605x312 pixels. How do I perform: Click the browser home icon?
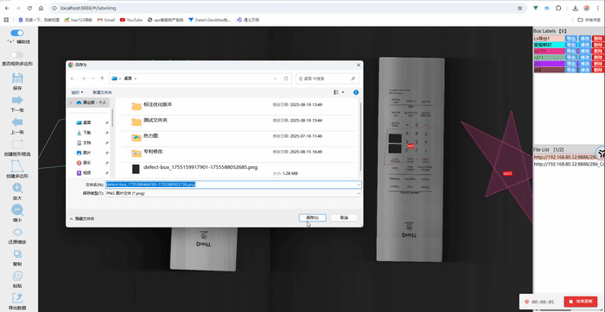pos(41,8)
